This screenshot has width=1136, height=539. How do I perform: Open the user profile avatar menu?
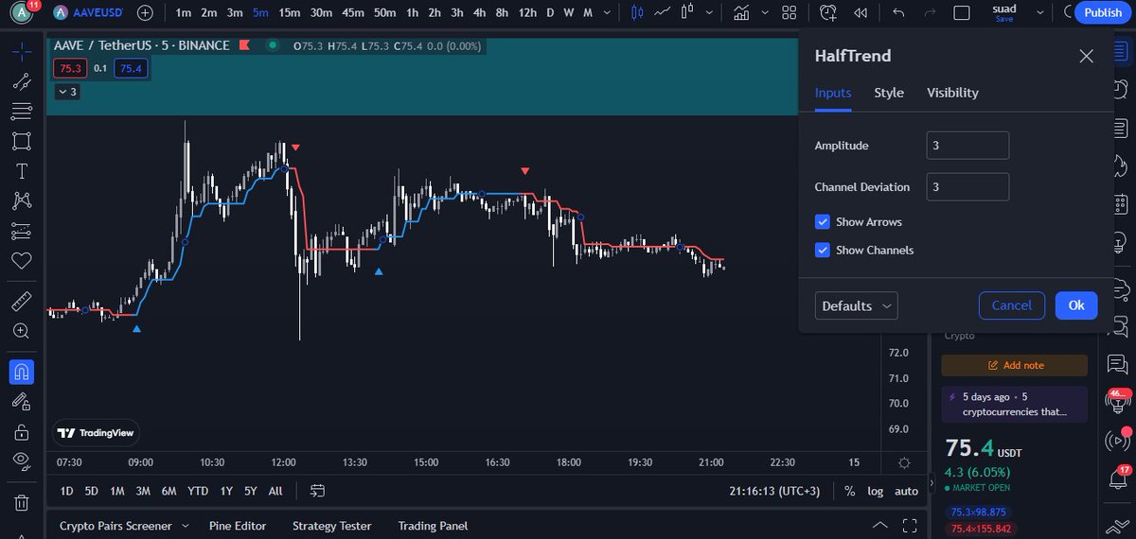22,13
